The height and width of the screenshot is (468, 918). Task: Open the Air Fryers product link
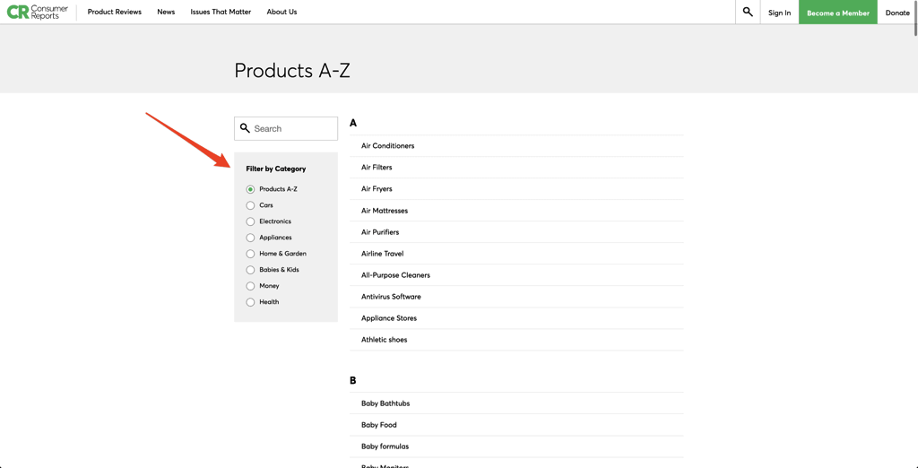click(x=377, y=189)
